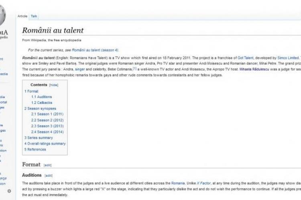Open the Simco Limited link
Viewport: 301px width, 200px height.
tap(288, 58)
